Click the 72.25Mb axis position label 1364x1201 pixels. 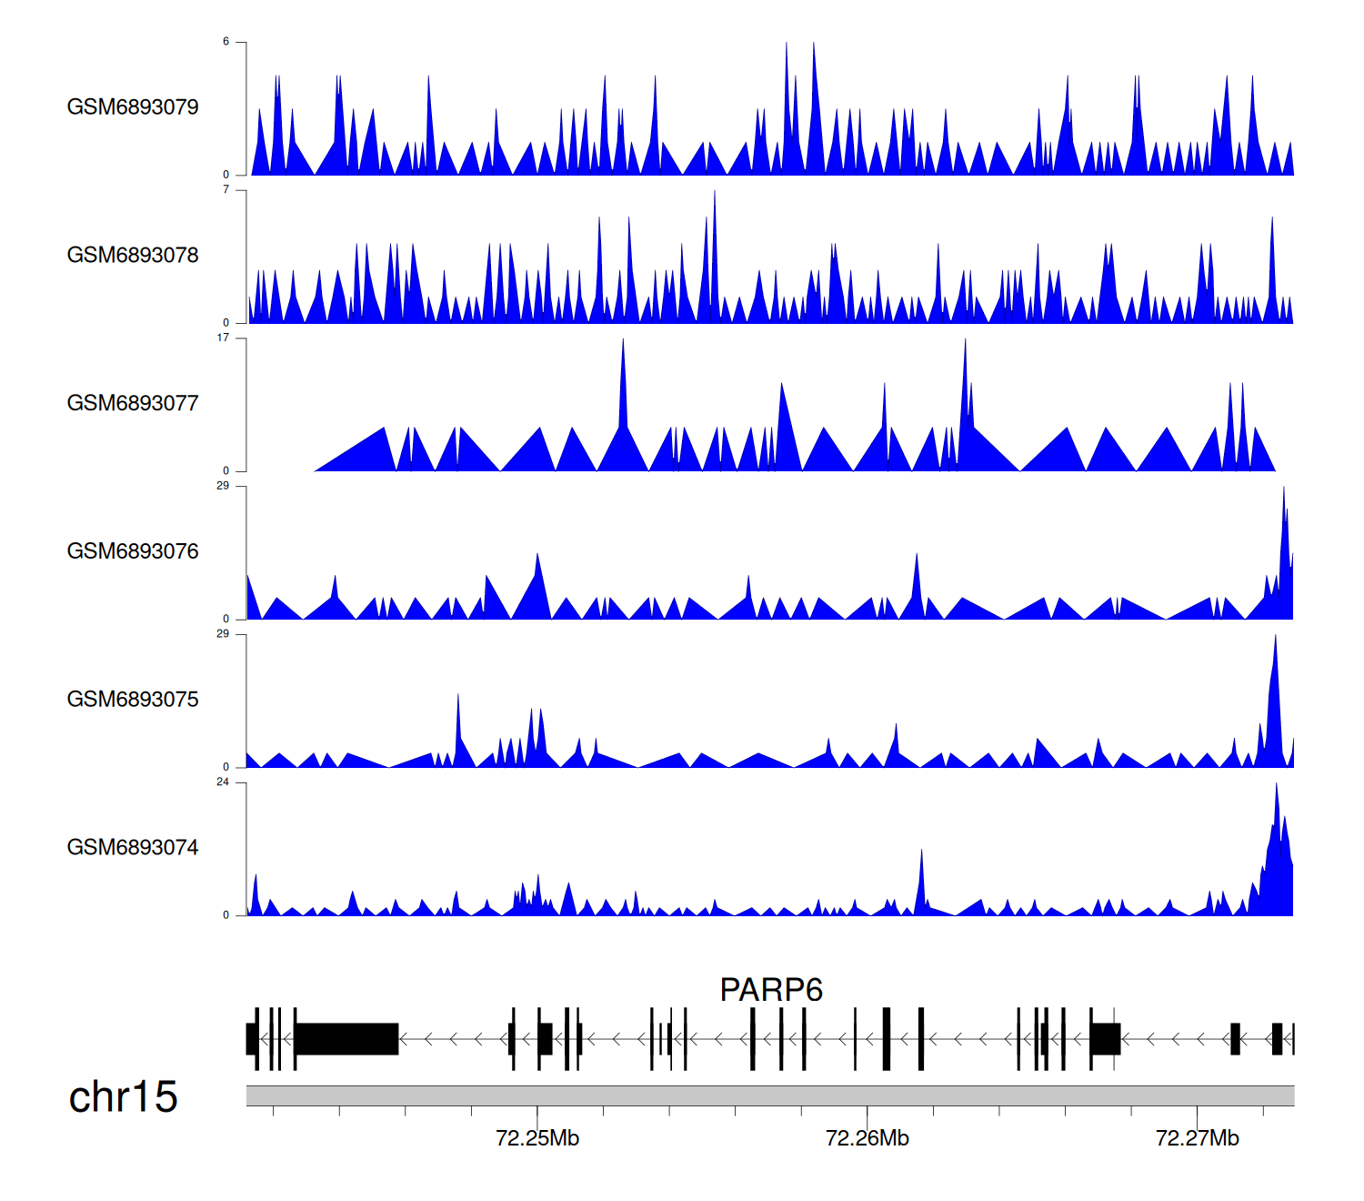(537, 1138)
